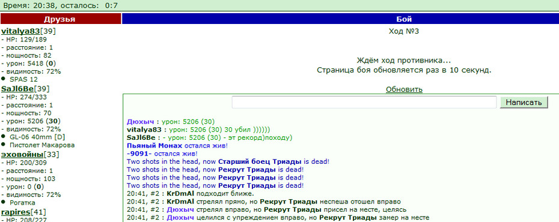Click Пьяный Монах остался жив line
559x222 pixels.
coord(177,146)
